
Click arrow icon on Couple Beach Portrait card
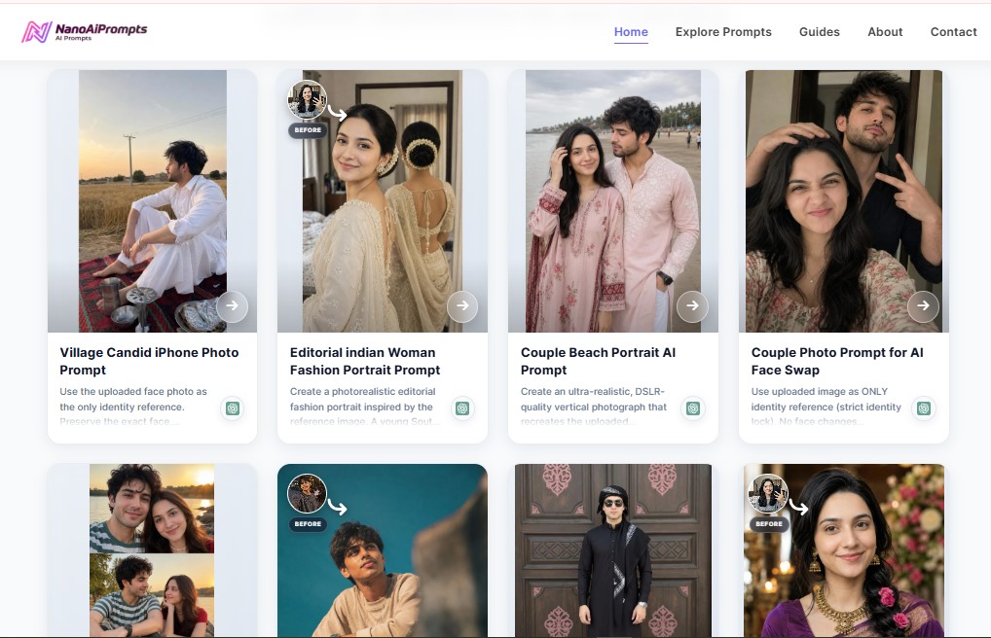click(693, 306)
